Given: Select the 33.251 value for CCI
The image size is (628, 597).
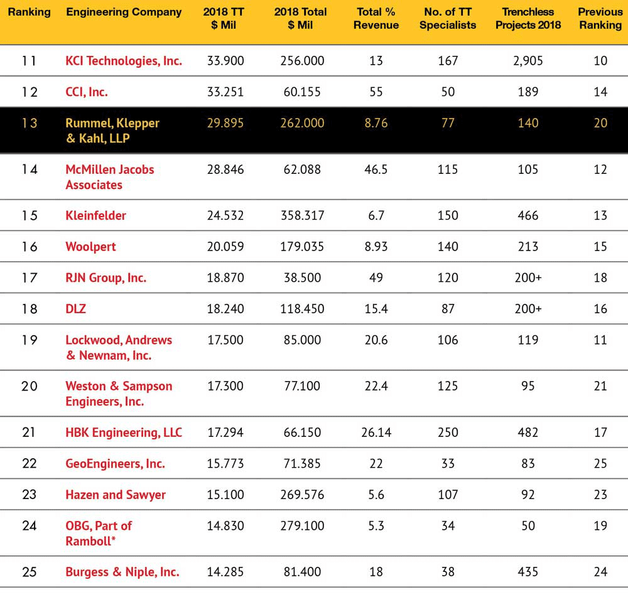Looking at the screenshot, I should [225, 92].
